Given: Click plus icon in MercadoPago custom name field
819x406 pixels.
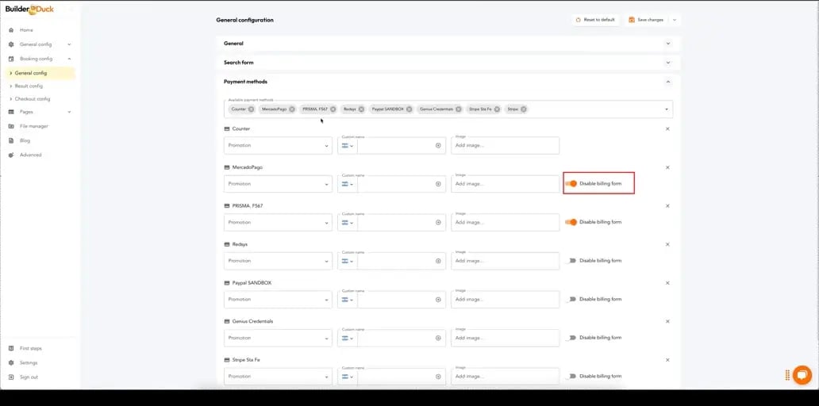Looking at the screenshot, I should pos(438,184).
